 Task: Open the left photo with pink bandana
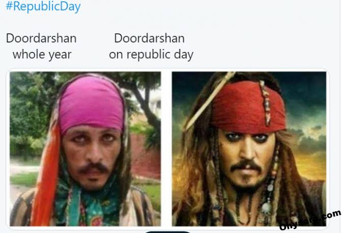pos(85,148)
